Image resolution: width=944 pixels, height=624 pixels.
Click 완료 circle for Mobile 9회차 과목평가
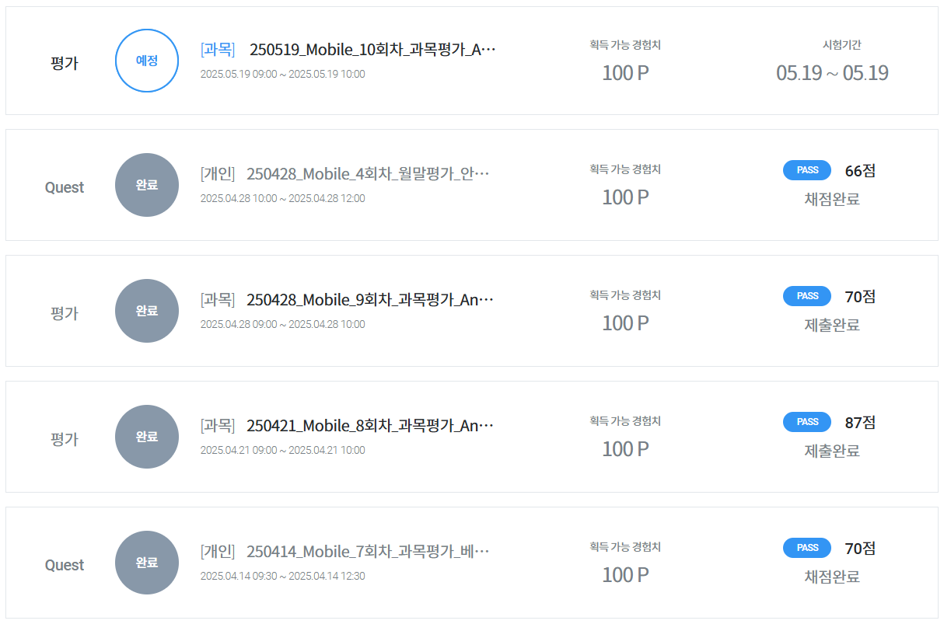click(147, 311)
